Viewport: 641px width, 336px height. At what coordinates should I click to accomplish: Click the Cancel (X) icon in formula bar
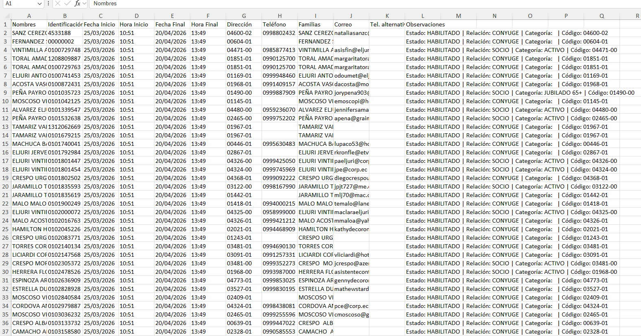(x=58, y=4)
